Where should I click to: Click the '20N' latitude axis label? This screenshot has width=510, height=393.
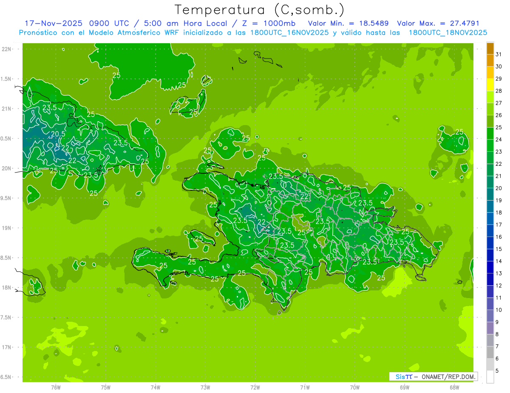7,168
